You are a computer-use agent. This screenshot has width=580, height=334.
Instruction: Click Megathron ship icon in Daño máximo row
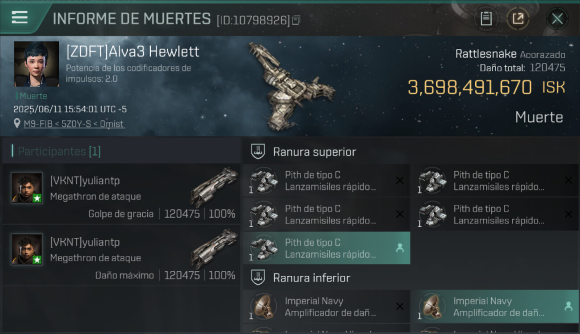tap(215, 248)
